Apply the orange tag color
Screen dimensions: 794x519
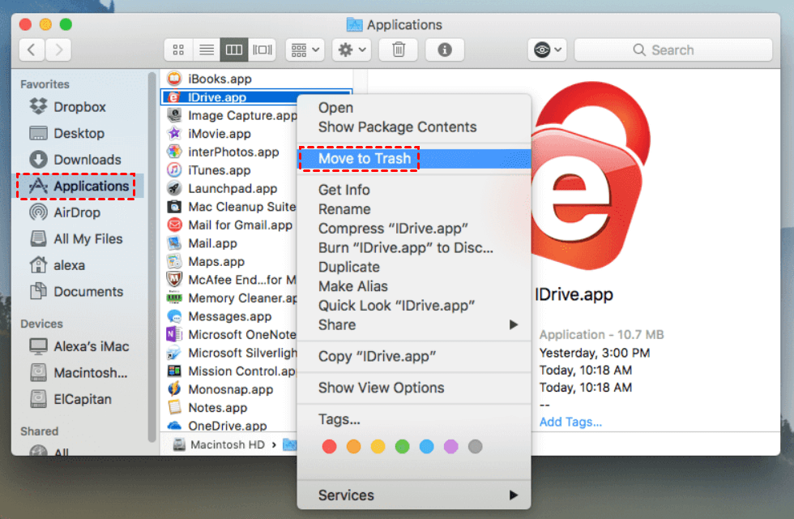[x=353, y=447]
